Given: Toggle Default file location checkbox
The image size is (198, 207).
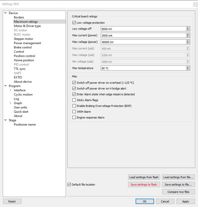Looking at the screenshot, I should click(69, 185).
